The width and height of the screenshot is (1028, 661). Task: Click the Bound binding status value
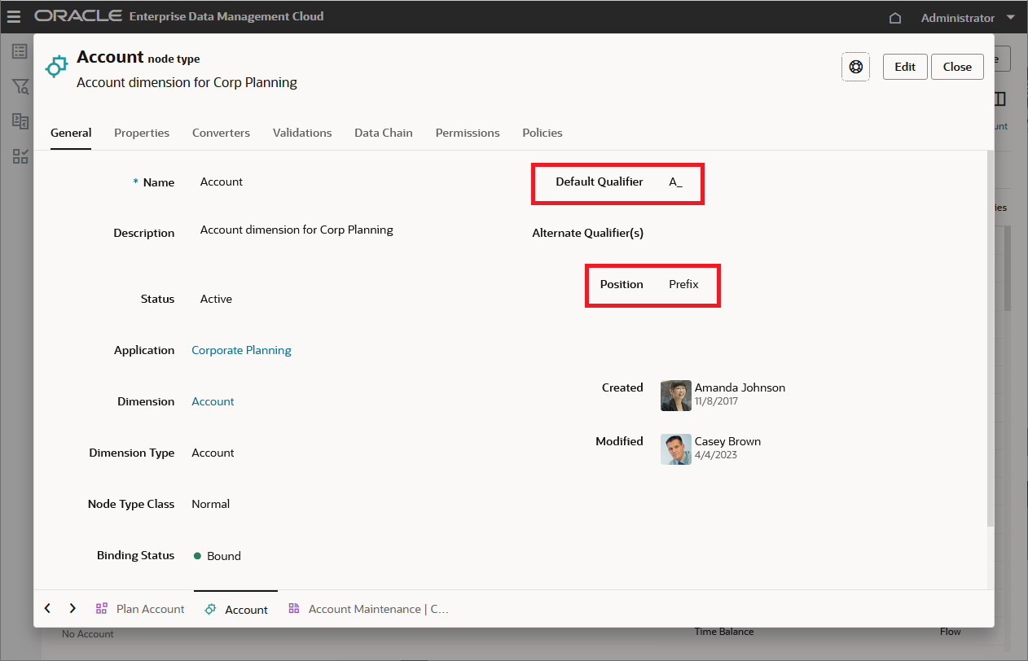(x=224, y=556)
